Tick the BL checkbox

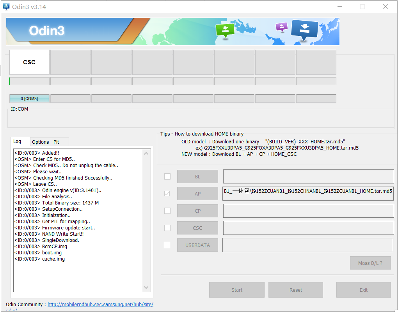click(x=167, y=176)
